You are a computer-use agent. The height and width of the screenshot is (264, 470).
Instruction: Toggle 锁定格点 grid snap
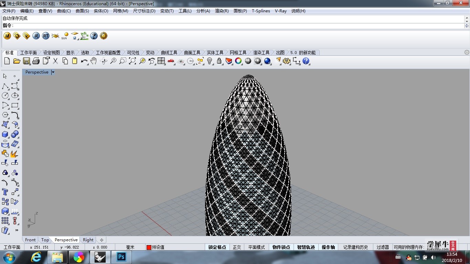coord(217,247)
